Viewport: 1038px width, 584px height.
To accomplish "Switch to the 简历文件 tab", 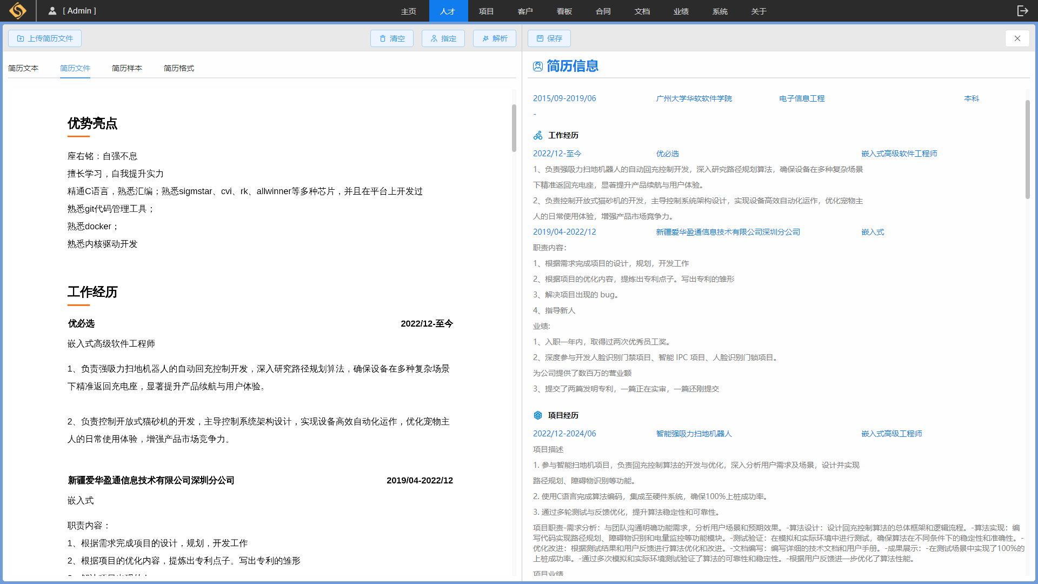I will coord(75,68).
